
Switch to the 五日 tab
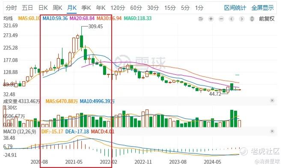coord(27,8)
